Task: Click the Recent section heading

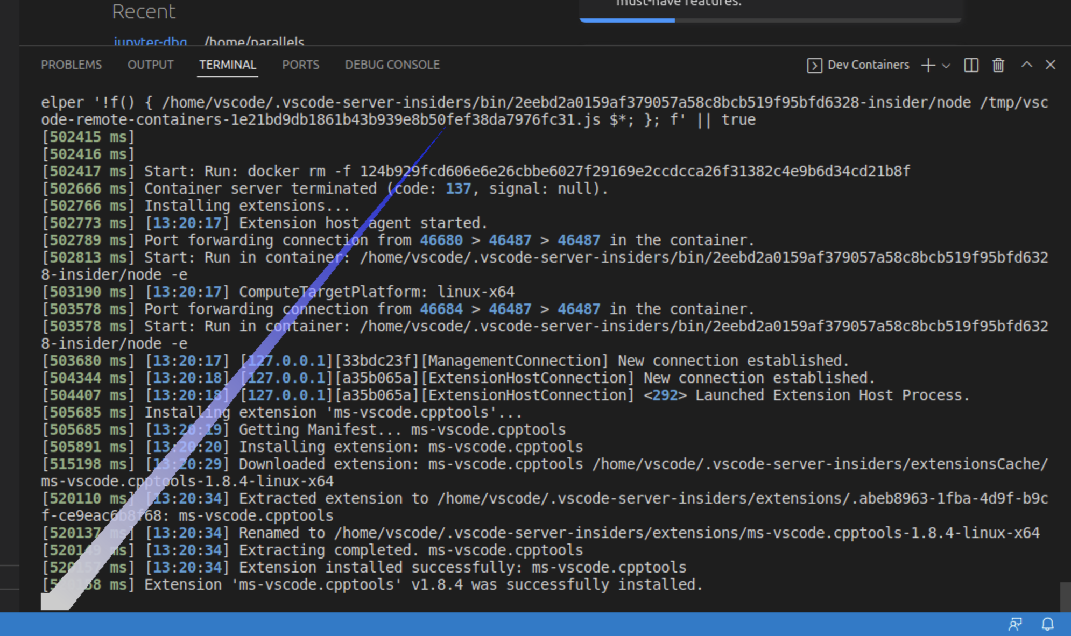Action: click(144, 11)
